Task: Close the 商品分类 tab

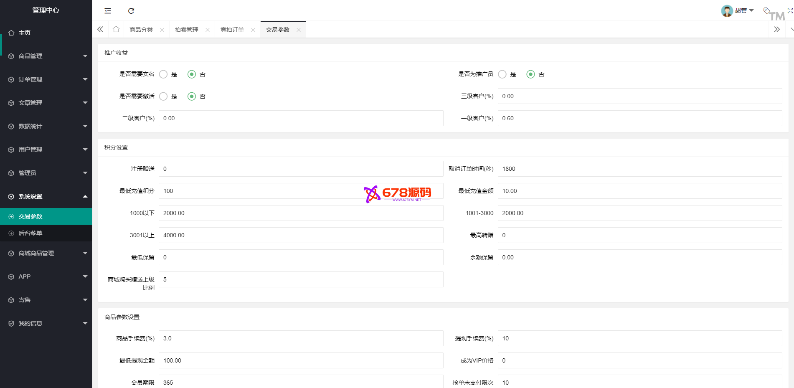Action: click(162, 30)
